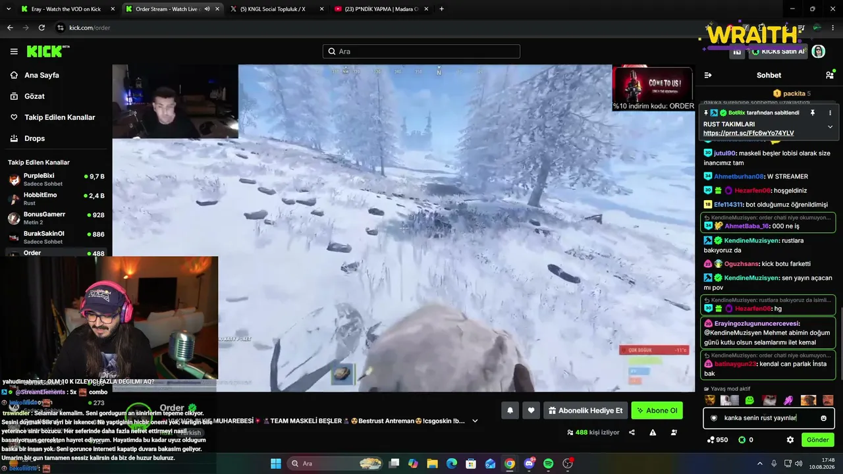Image resolution: width=843 pixels, height=474 pixels.
Task: Open chat settings gear
Action: tap(790, 440)
